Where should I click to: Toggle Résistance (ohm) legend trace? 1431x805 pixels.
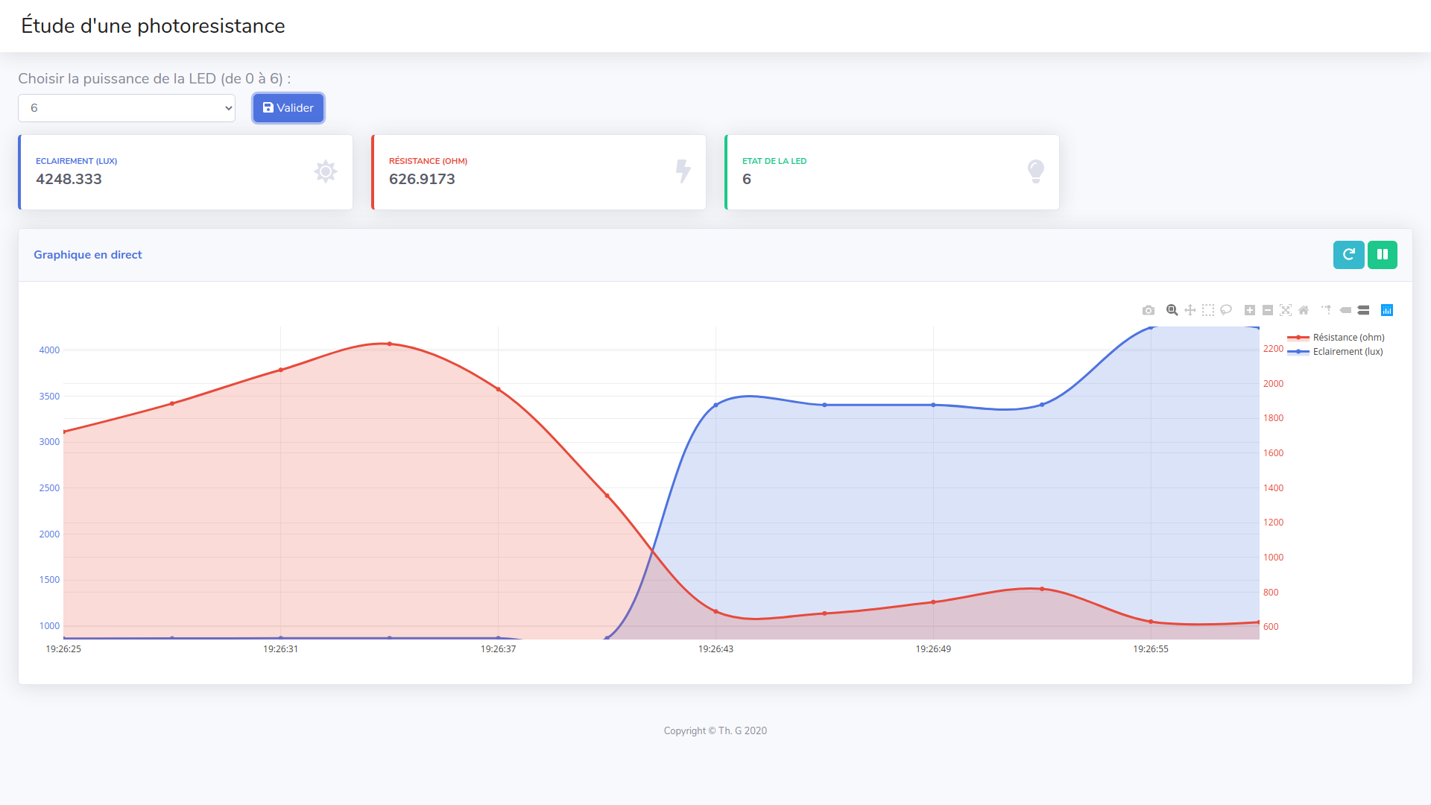[x=1348, y=338]
